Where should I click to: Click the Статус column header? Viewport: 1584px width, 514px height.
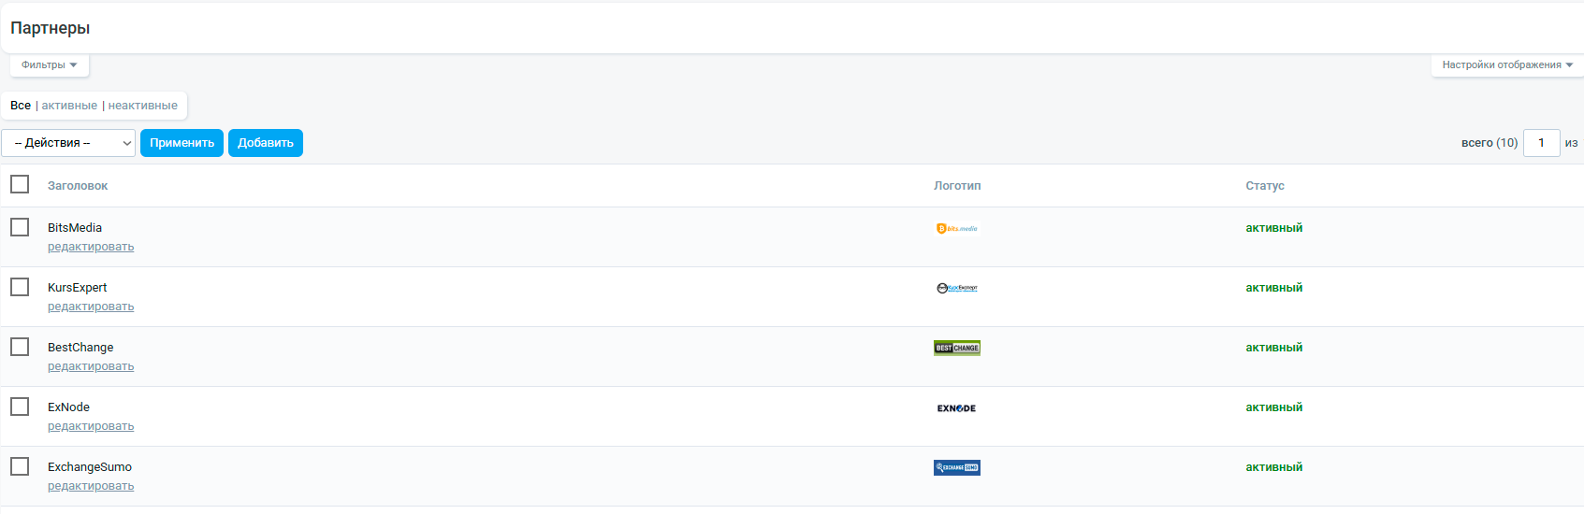coord(1265,186)
